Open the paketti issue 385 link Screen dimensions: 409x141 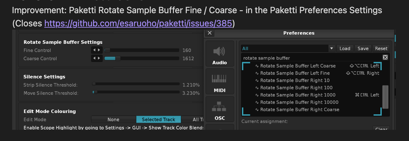(138, 24)
